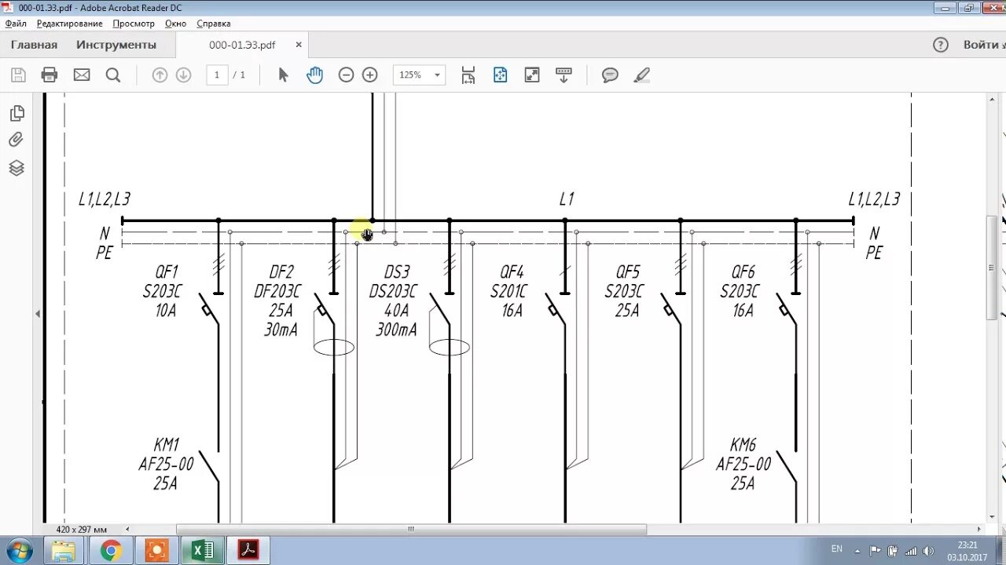
Task: Open the Layers panel icon
Action: (x=17, y=168)
